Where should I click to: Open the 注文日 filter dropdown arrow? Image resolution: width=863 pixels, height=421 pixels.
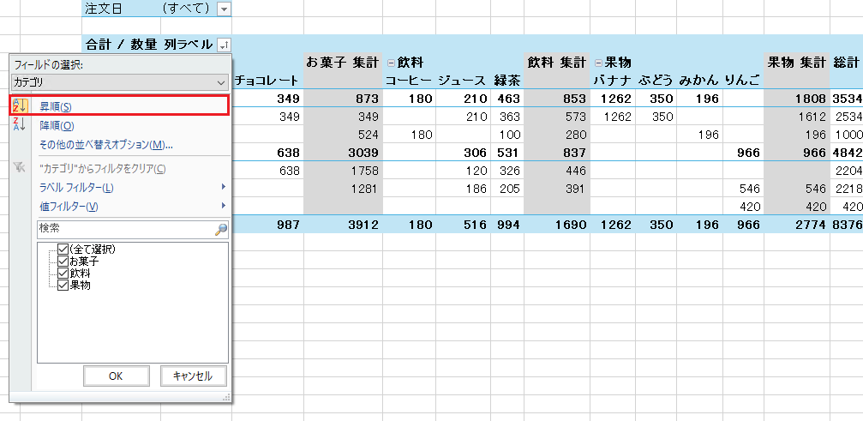(225, 9)
